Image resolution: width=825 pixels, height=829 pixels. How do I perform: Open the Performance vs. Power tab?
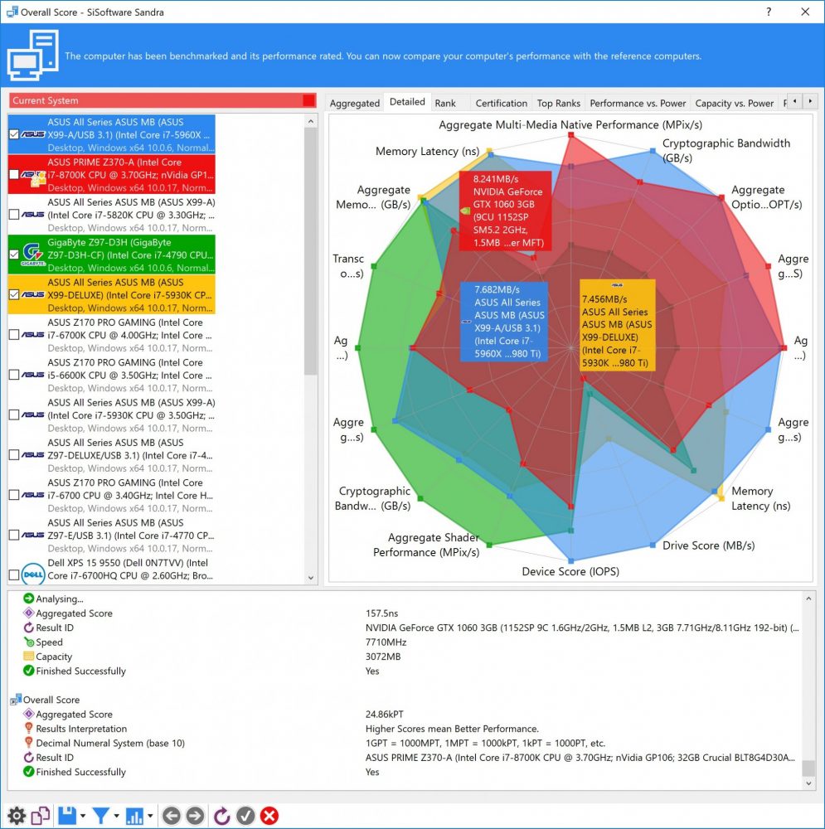pos(638,103)
